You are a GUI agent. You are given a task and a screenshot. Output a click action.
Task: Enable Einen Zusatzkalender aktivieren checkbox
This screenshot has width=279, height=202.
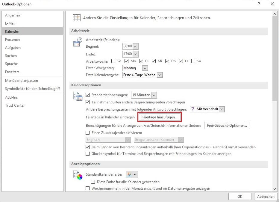pyautogui.click(x=87, y=132)
